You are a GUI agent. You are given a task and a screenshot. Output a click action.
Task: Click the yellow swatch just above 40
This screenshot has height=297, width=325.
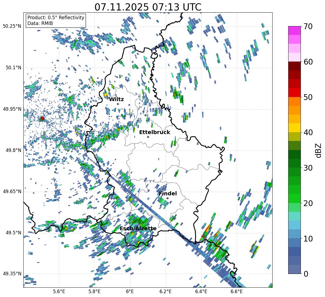[294, 128]
